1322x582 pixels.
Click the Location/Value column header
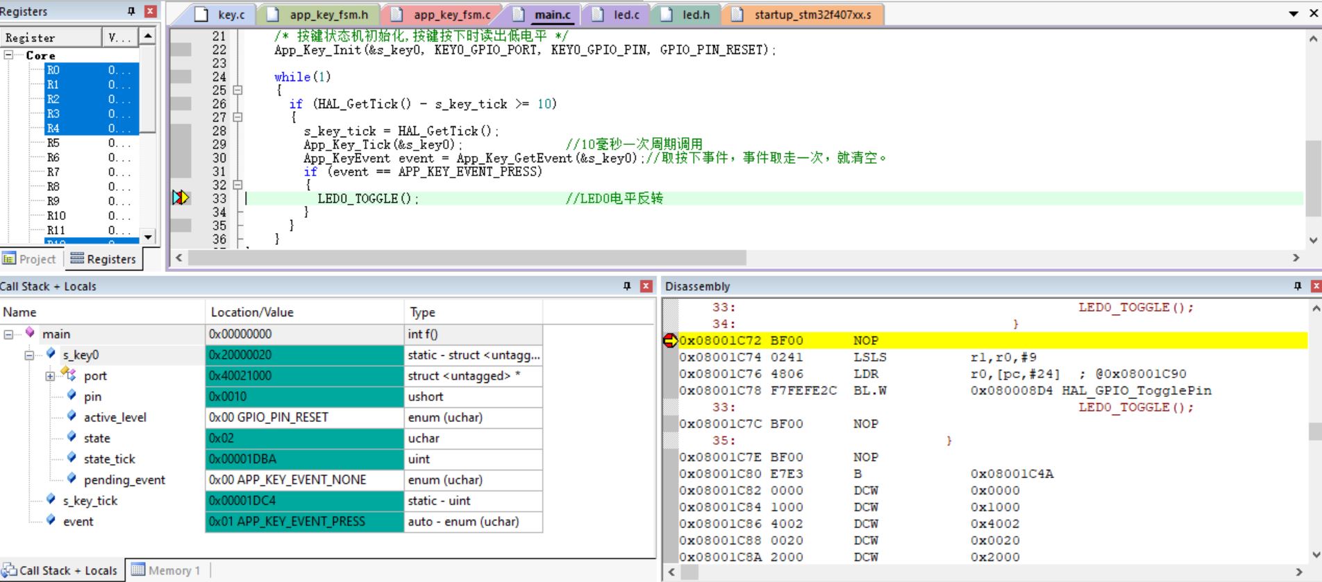(x=305, y=312)
